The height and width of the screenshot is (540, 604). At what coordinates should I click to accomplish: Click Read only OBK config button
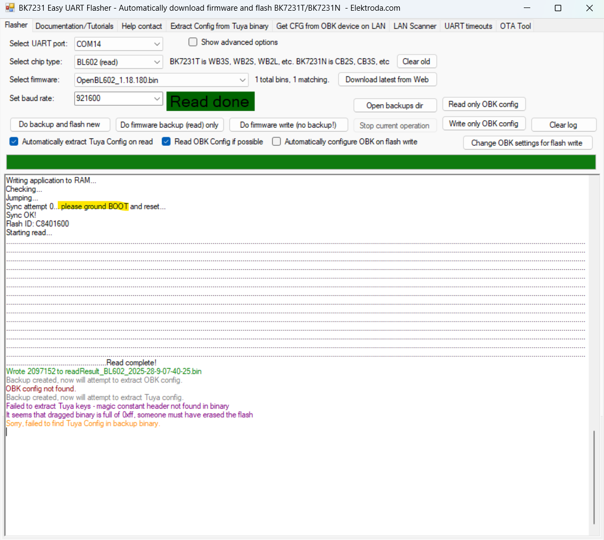[x=483, y=104]
